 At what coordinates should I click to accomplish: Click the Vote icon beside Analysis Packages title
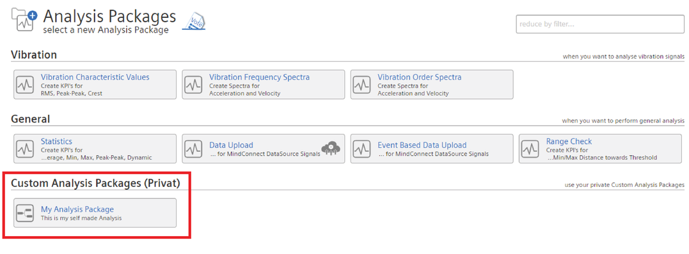(x=194, y=21)
